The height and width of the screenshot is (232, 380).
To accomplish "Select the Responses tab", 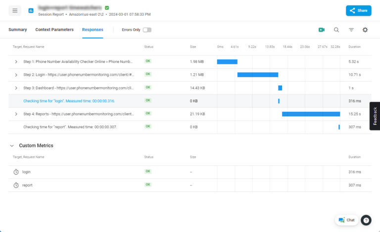I will pos(93,30).
